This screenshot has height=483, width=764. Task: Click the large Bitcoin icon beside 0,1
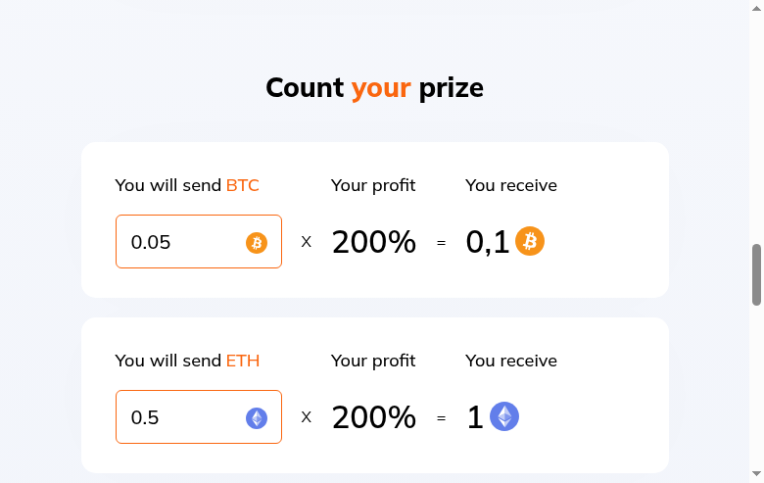tap(530, 241)
